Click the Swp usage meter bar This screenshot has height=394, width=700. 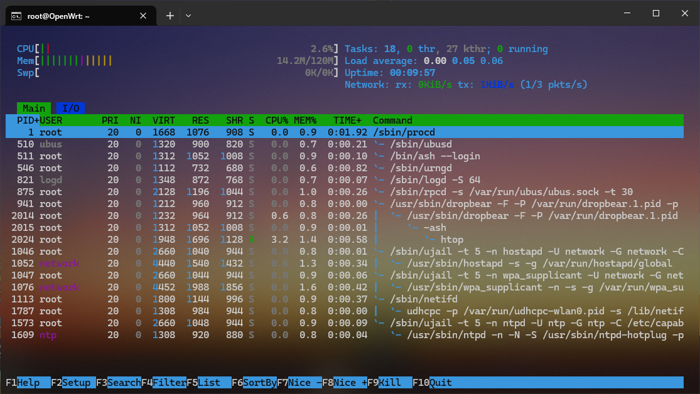[x=178, y=73]
